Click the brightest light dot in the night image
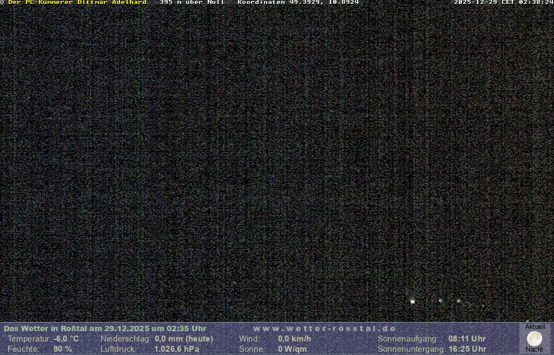The height and width of the screenshot is (355, 554). pyautogui.click(x=413, y=301)
